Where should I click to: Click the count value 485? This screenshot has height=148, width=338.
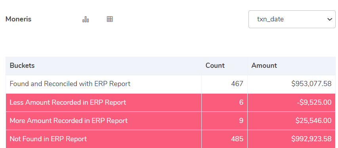237,139
